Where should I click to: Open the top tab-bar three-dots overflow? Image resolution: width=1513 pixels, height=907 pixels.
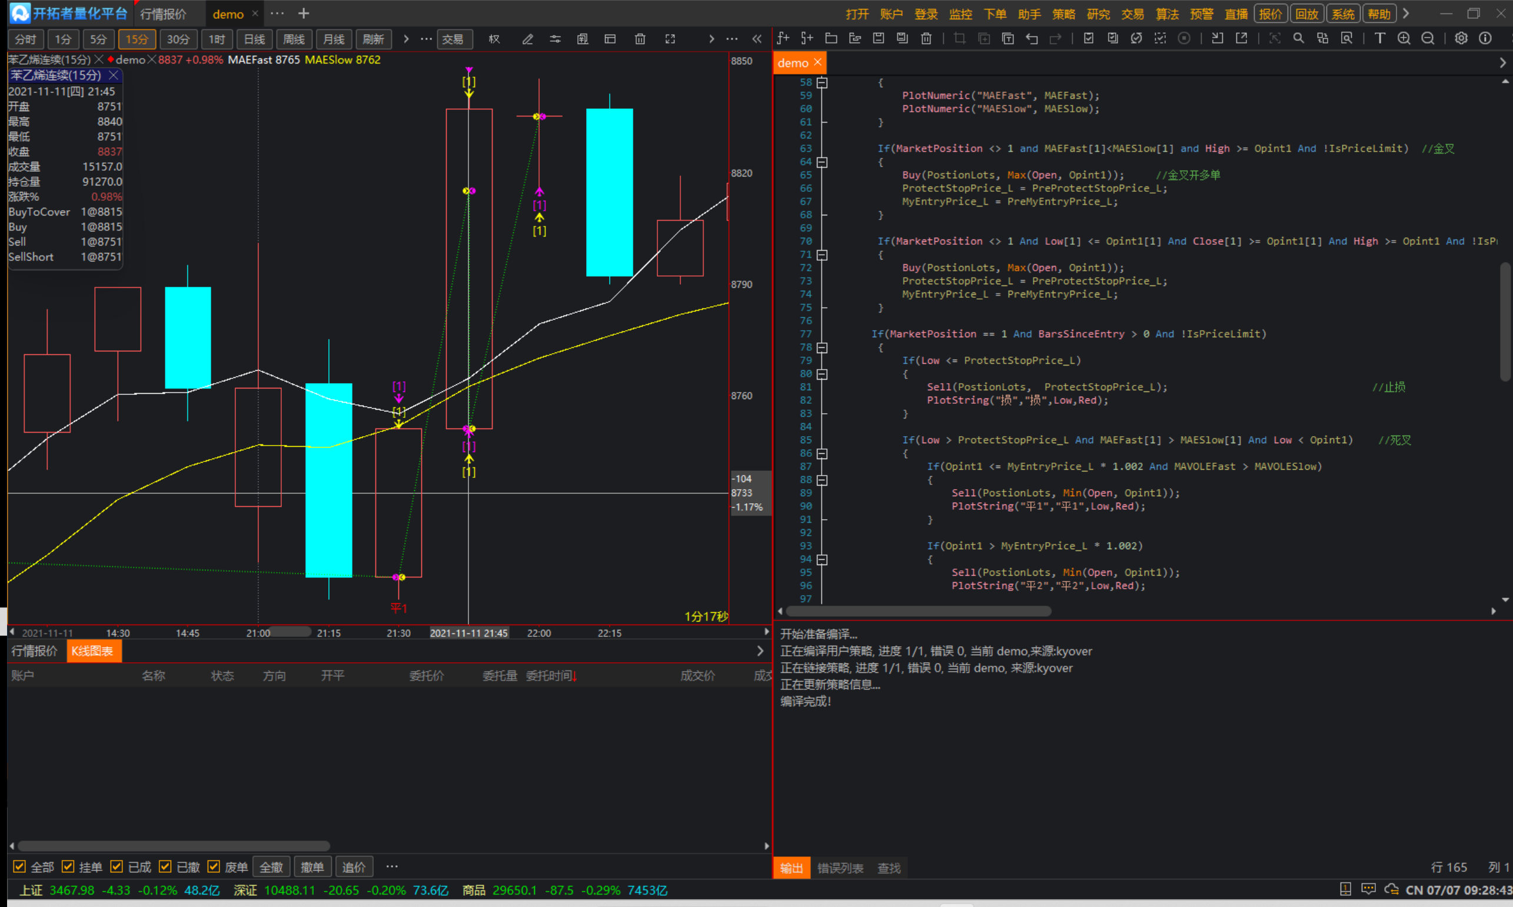pos(277,14)
